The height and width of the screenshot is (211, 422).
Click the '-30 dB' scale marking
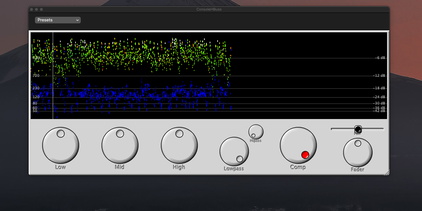pos(379,103)
